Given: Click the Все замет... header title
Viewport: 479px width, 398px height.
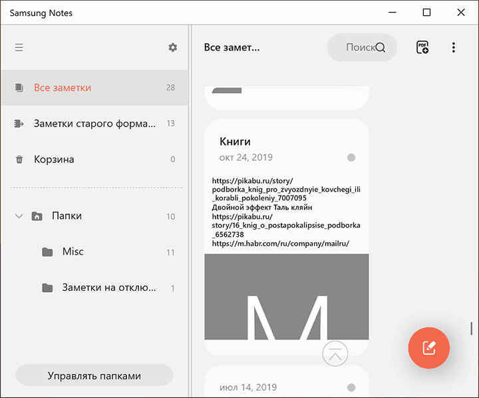Looking at the screenshot, I should 232,47.
